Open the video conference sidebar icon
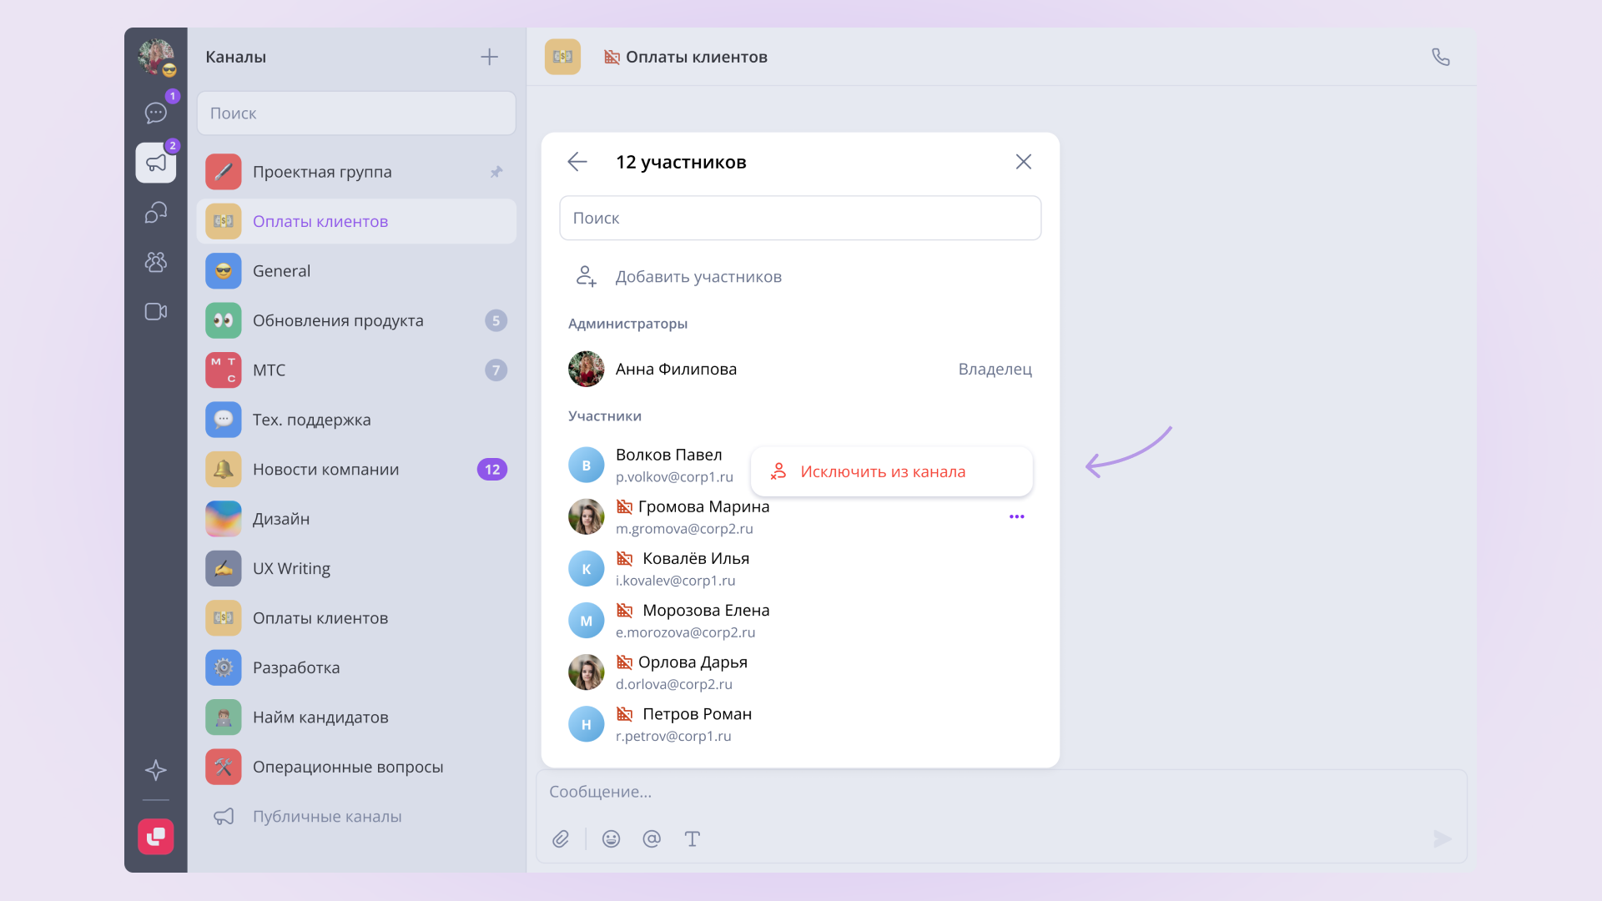This screenshot has width=1602, height=901. point(156,311)
